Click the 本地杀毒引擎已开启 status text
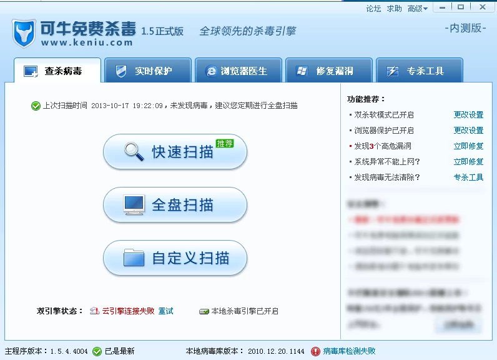The image size is (497, 360). click(x=245, y=311)
